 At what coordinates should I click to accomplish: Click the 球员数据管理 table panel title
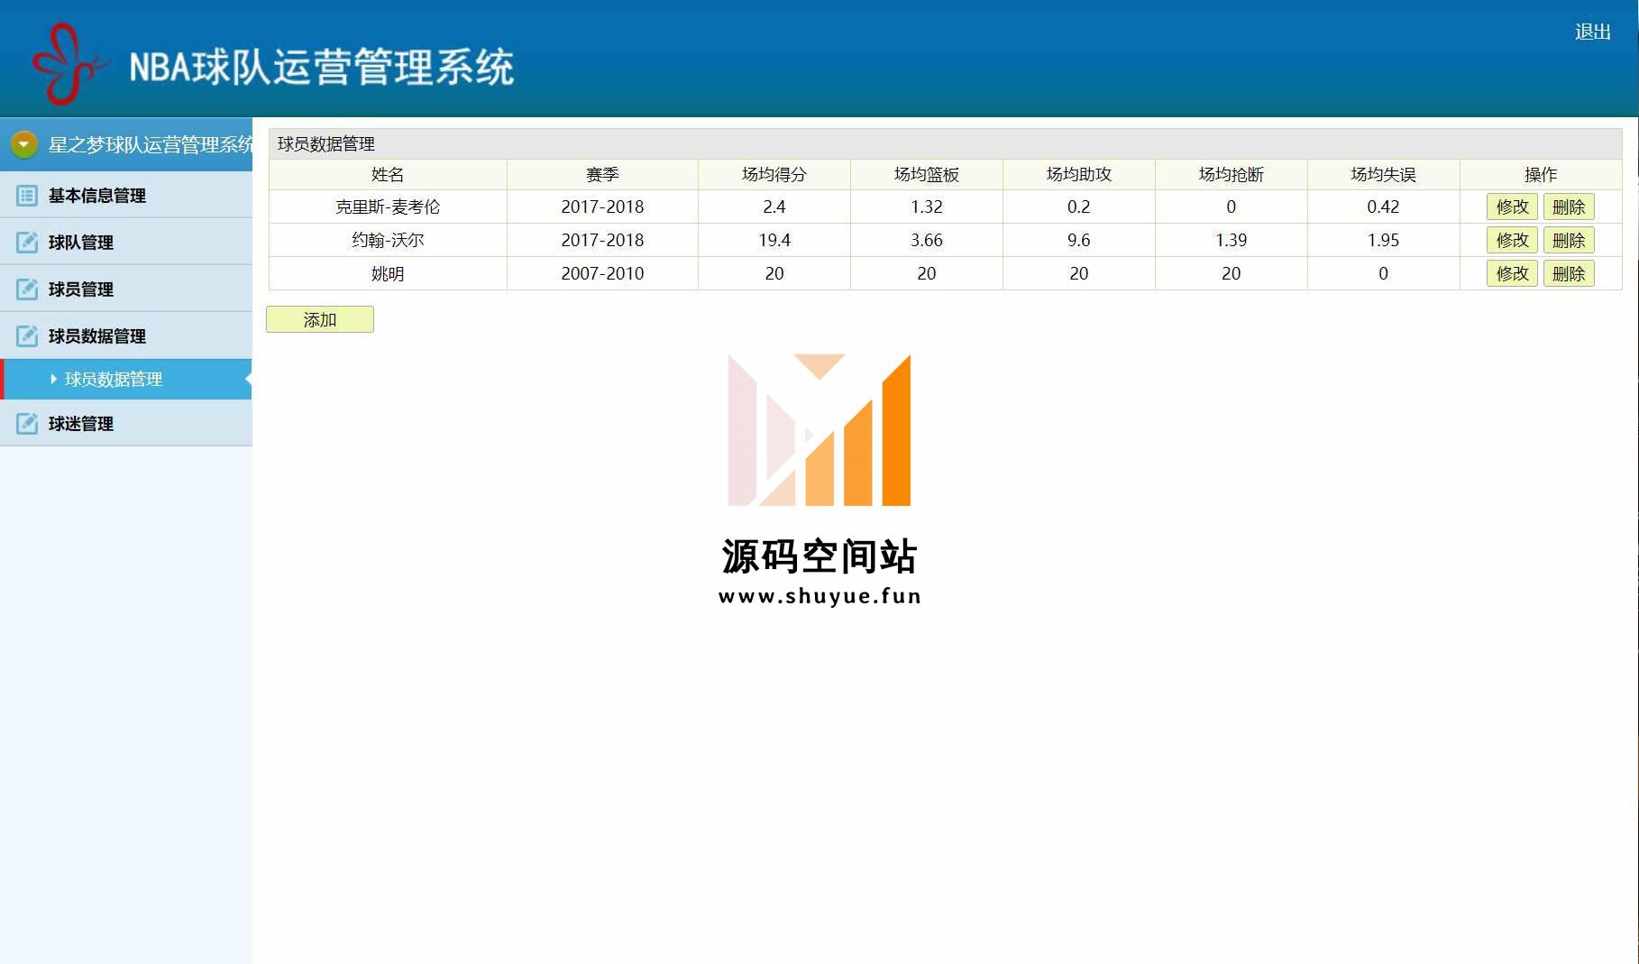point(326,144)
